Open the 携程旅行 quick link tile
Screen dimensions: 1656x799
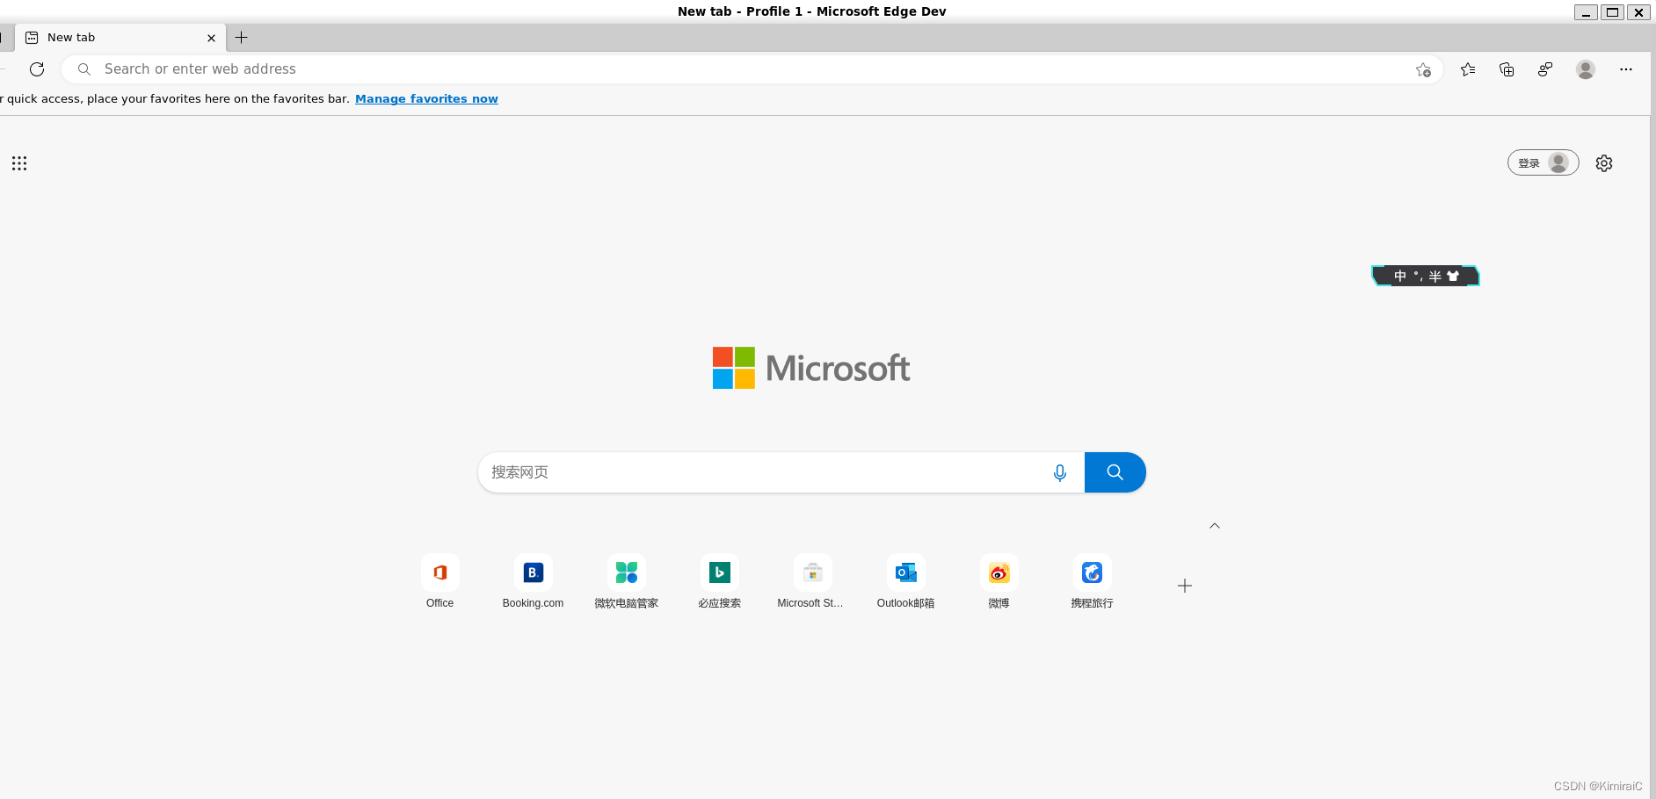pyautogui.click(x=1093, y=582)
